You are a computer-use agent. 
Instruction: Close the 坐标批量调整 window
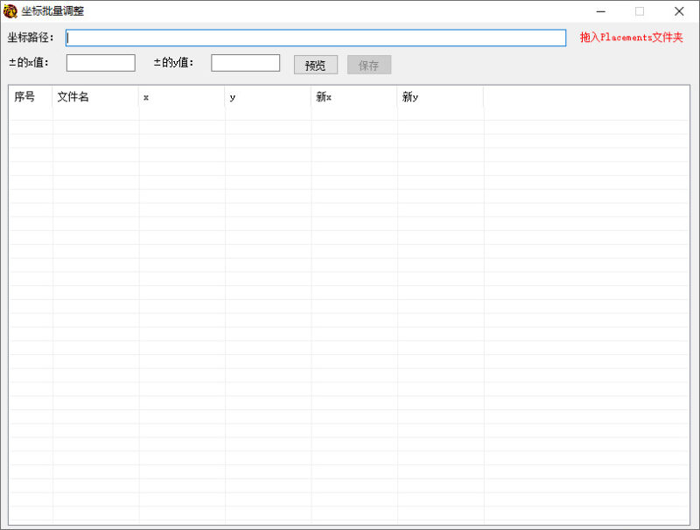click(x=679, y=11)
